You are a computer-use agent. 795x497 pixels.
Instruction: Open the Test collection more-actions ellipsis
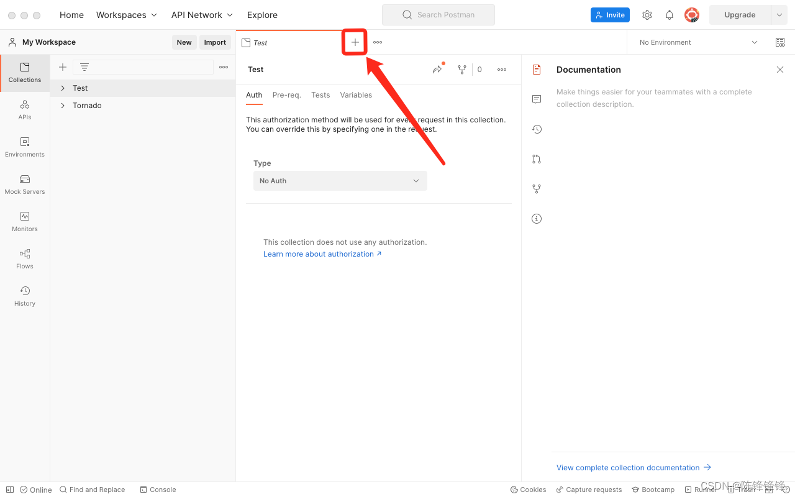(502, 70)
